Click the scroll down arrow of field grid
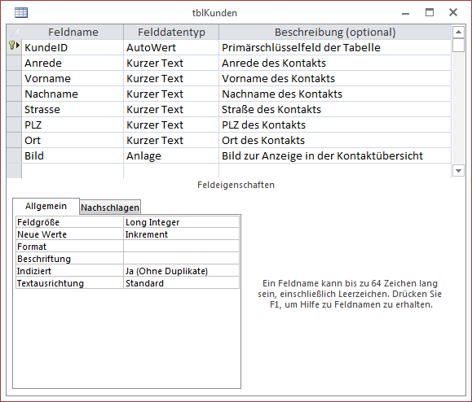The image size is (472, 402). (458, 171)
